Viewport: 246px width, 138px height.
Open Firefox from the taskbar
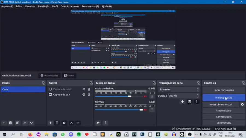point(30,134)
